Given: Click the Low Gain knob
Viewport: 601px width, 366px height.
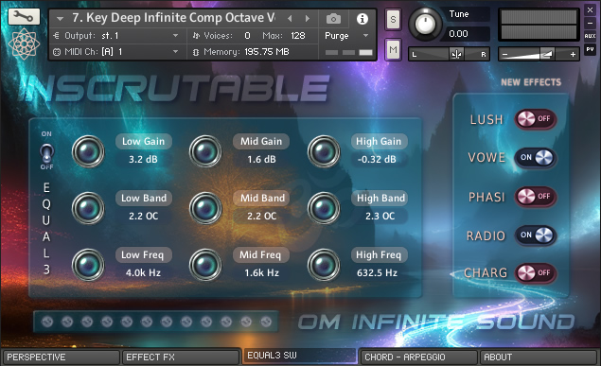Looking at the screenshot, I should click(x=88, y=151).
